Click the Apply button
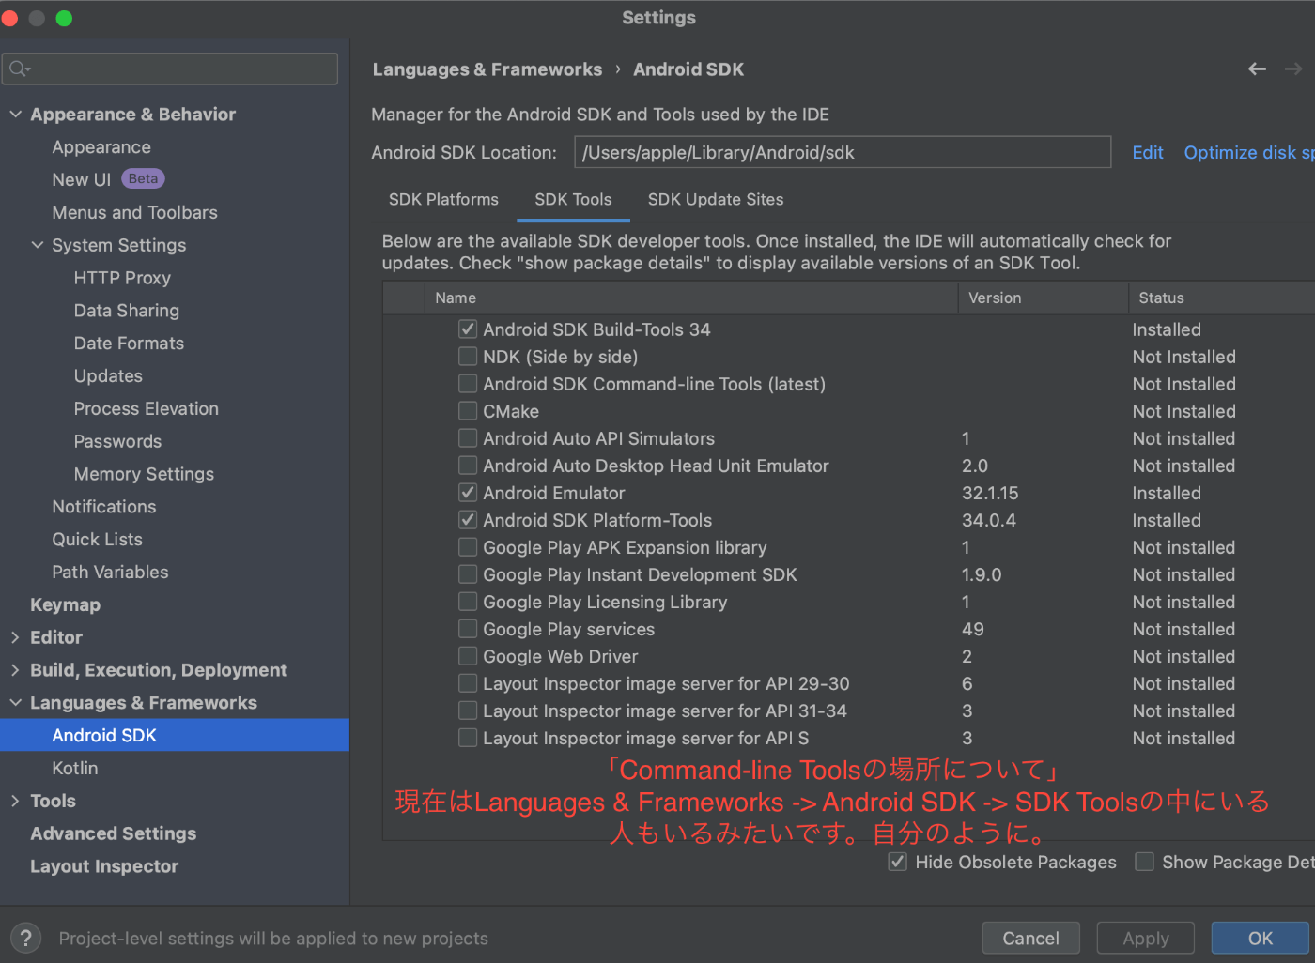 (x=1146, y=938)
